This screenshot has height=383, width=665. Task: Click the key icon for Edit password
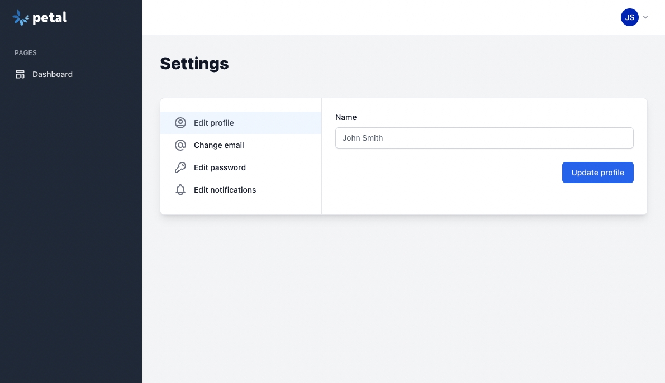point(180,167)
